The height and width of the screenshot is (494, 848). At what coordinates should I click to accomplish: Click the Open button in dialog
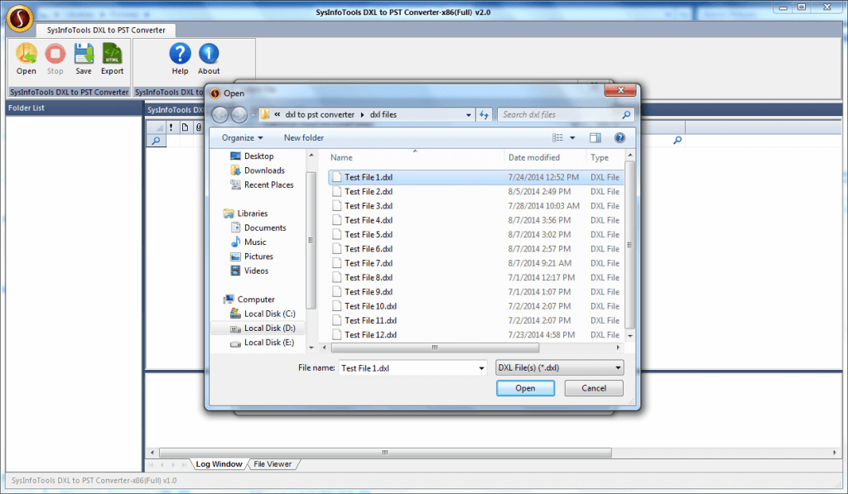(525, 388)
